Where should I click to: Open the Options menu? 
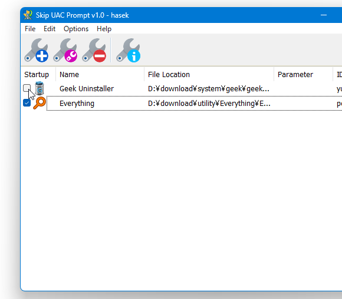point(76,29)
